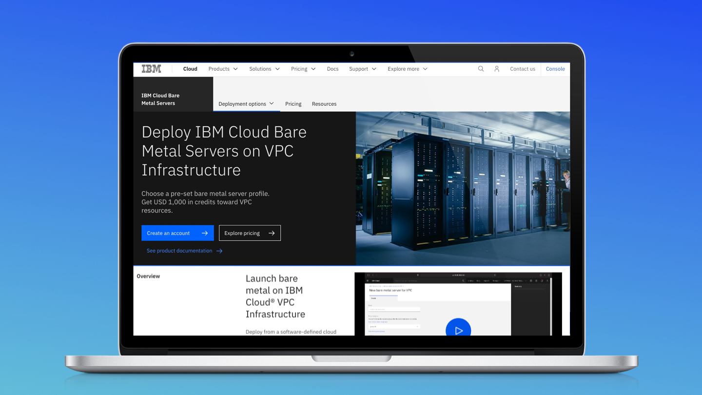Screen dimensions: 702x395
Task: Open the Support dropdown
Action: pyautogui.click(x=362, y=69)
